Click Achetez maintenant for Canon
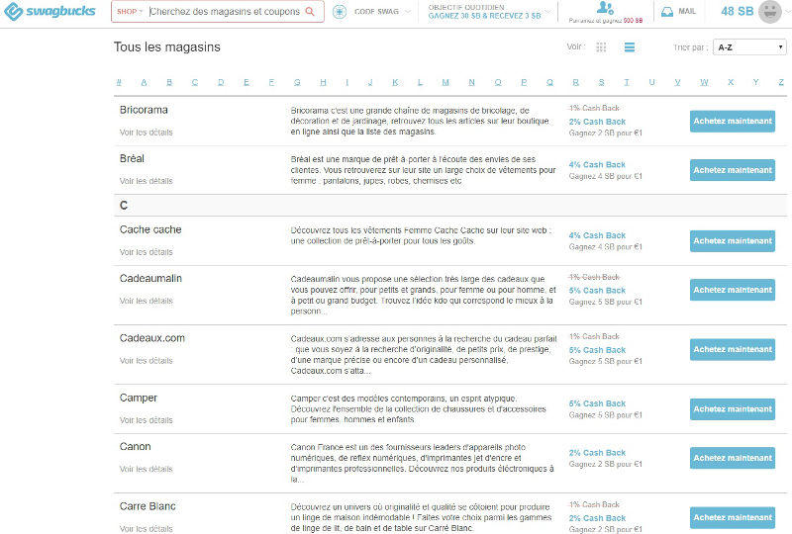This screenshot has height=534, width=792. click(733, 458)
